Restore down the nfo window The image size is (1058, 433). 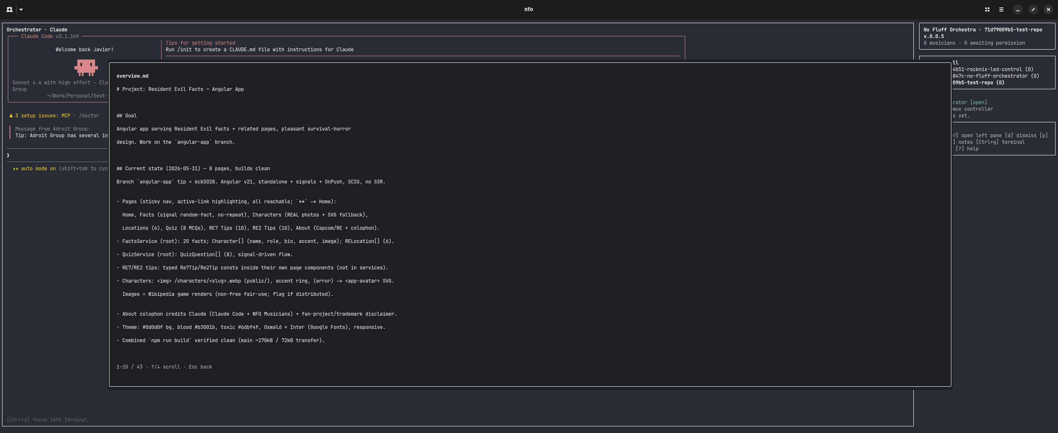click(1033, 9)
